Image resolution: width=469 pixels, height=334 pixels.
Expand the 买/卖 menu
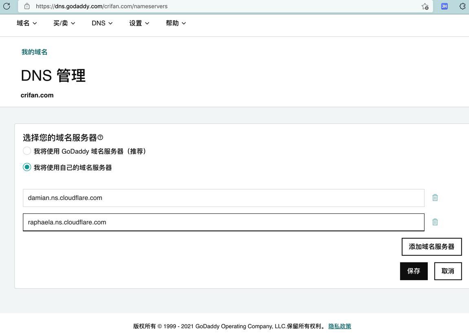coord(64,23)
